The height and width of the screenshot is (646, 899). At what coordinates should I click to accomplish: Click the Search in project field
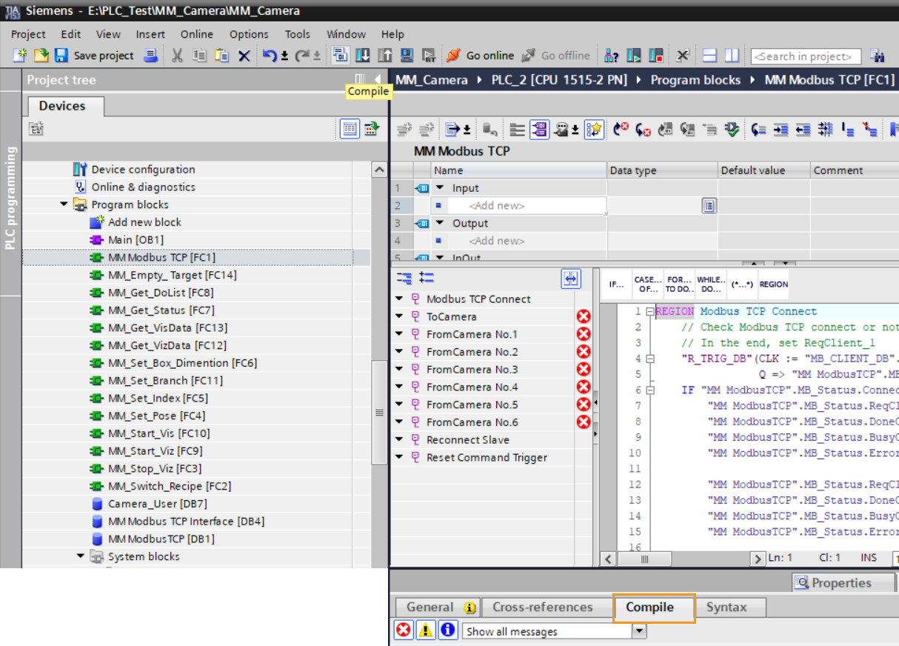[x=805, y=56]
